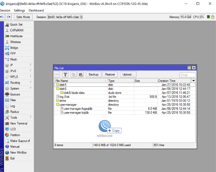Select the disk6/dude-data row
The height and width of the screenshot is (172, 216).
(x=125, y=93)
